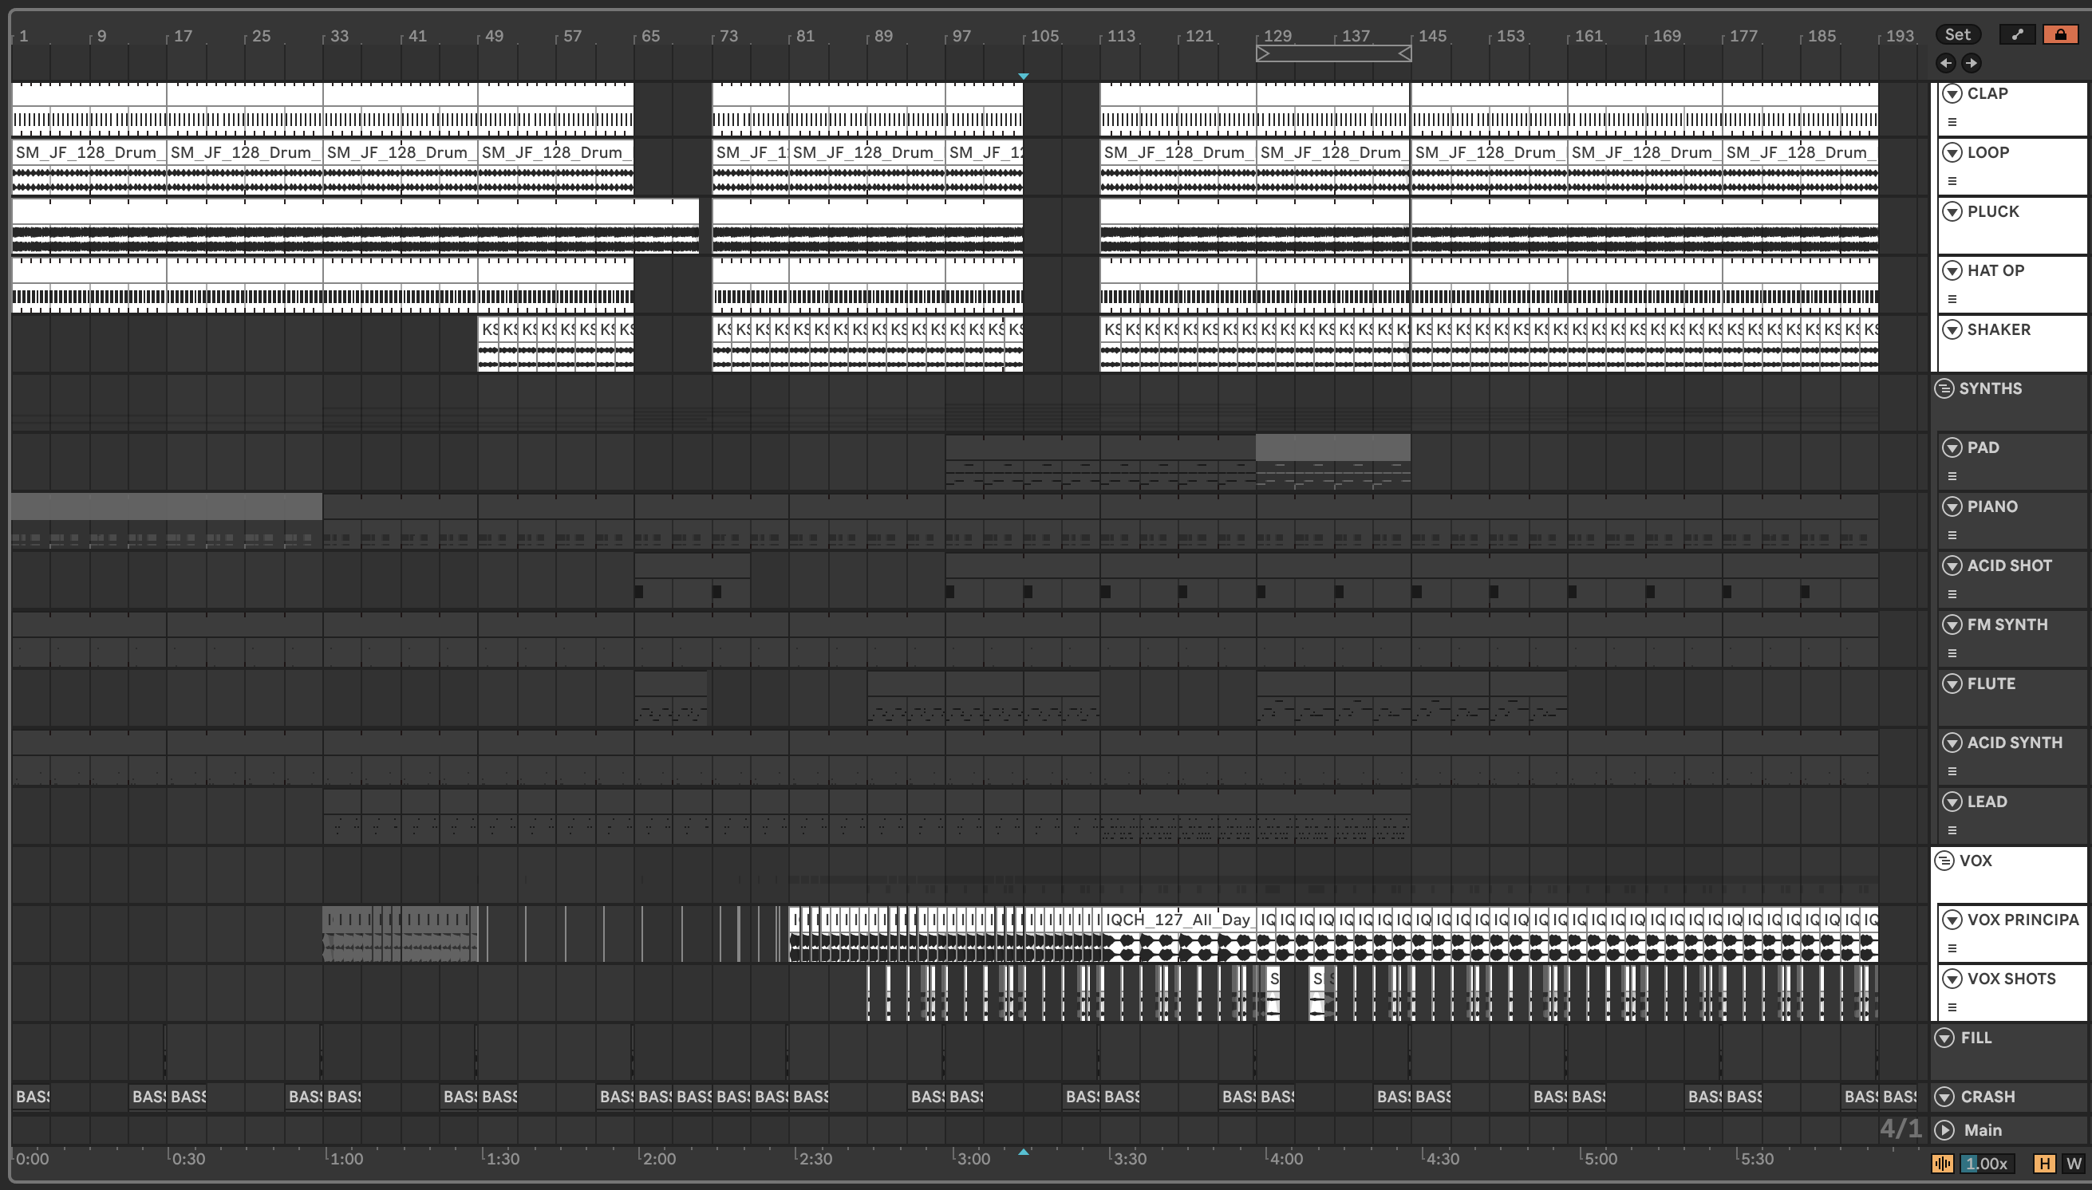The height and width of the screenshot is (1190, 2092).
Task: Toggle the waveform overview icon
Action: [1944, 1164]
